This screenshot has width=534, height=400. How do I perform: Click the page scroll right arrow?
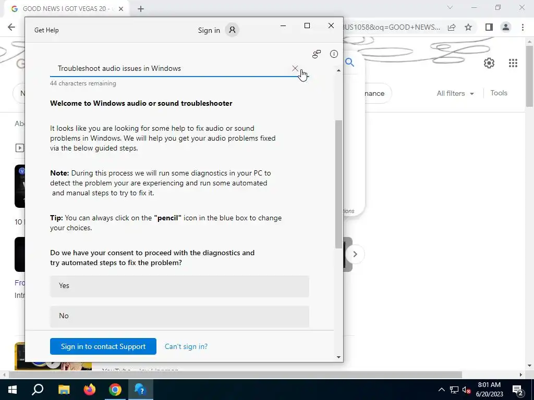[x=521, y=375]
